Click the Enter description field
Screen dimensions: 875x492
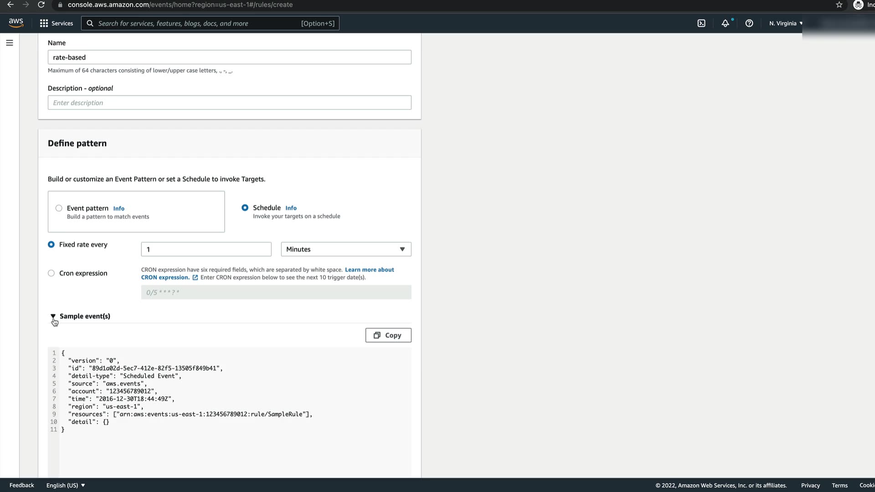[x=229, y=102]
